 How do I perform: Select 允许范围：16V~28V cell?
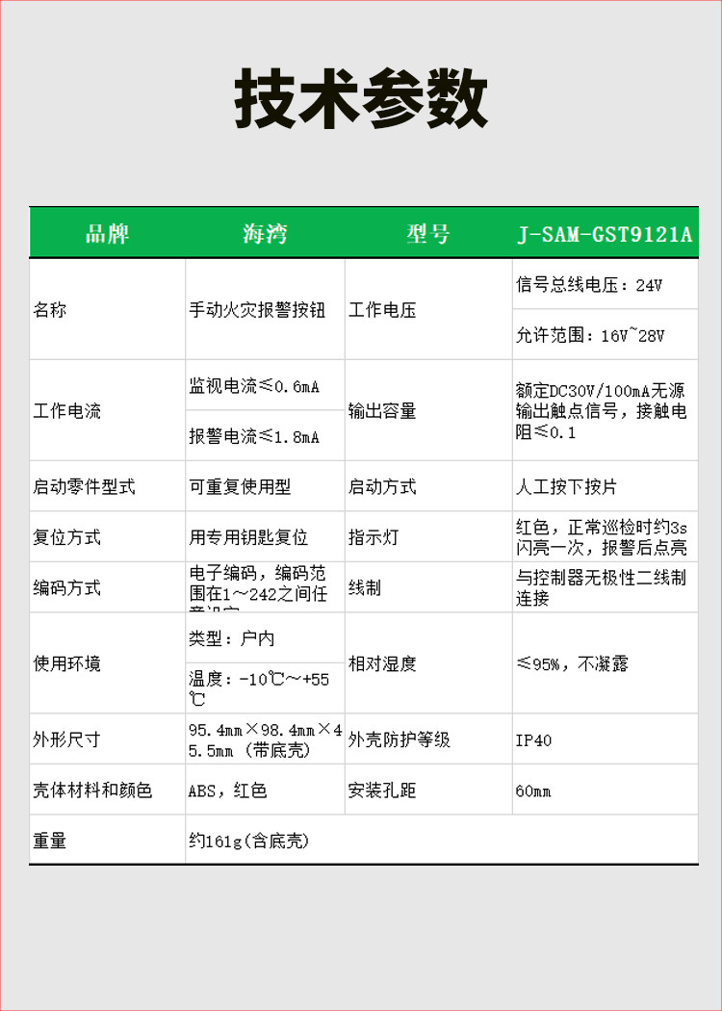pos(606,335)
